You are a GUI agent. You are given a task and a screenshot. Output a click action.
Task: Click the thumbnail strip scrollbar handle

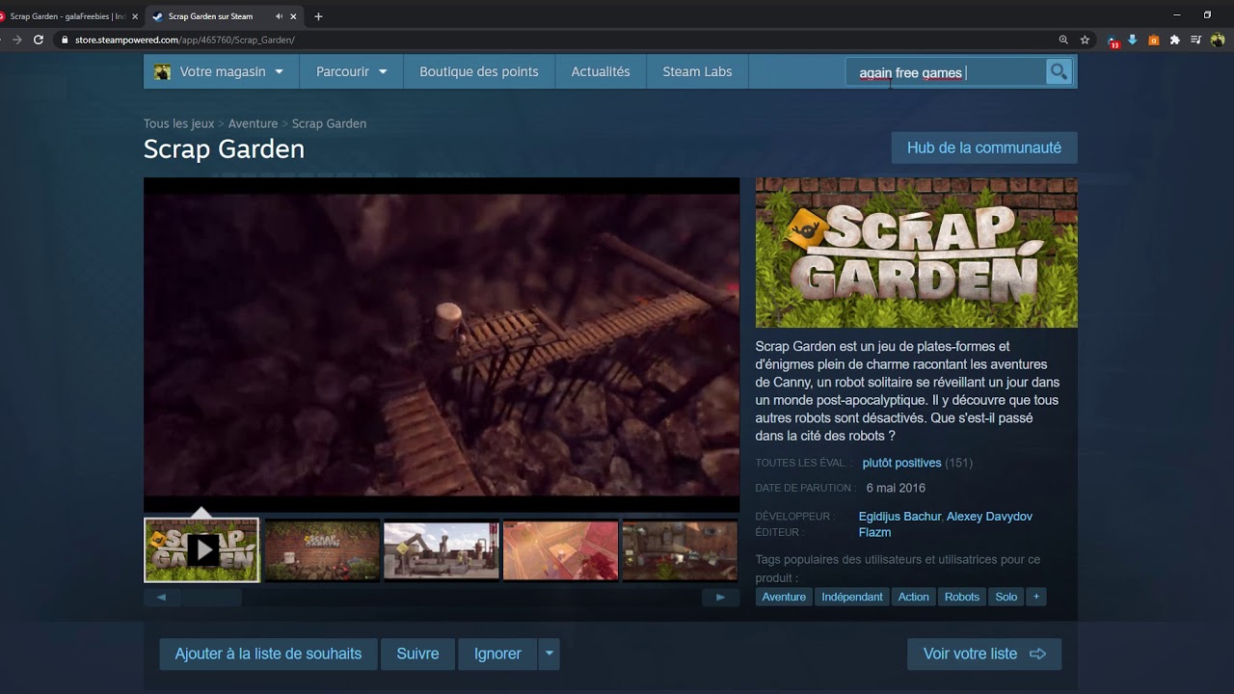pyautogui.click(x=211, y=598)
